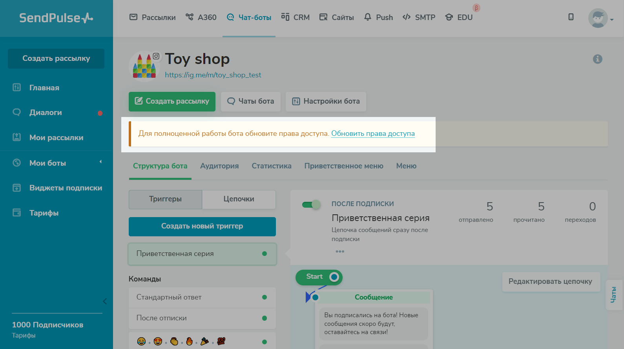This screenshot has height=349, width=624.
Task: Select the Приветственная серия trigger row
Action: pyautogui.click(x=202, y=254)
